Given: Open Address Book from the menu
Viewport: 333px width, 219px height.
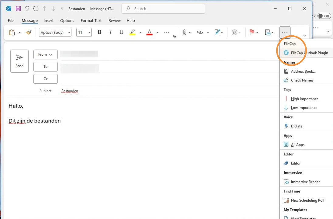Looking at the screenshot, I should (x=307, y=71).
